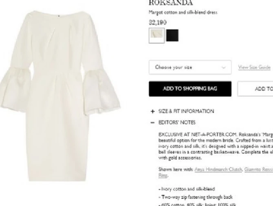Open the Choose your size dropdown
The height and width of the screenshot is (206, 273).
(190, 67)
